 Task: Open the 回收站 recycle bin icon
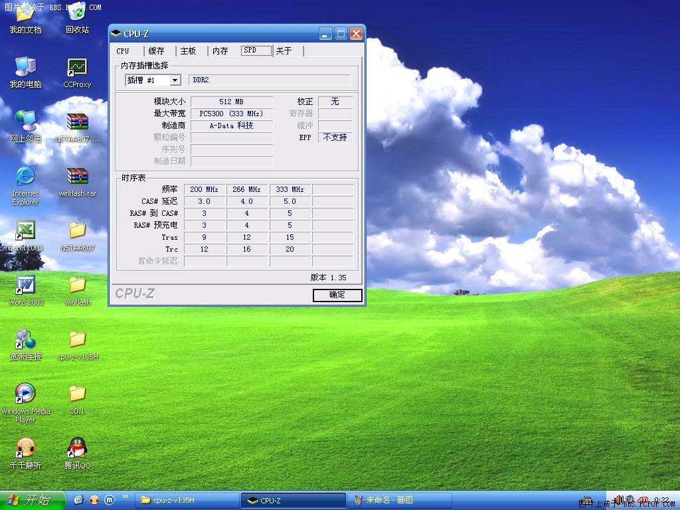[x=77, y=17]
